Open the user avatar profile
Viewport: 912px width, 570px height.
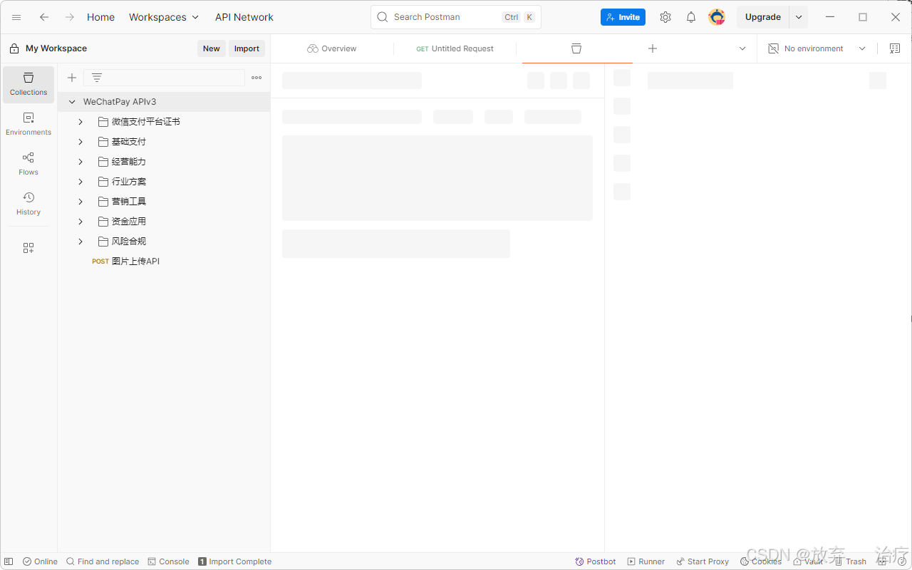(x=717, y=17)
